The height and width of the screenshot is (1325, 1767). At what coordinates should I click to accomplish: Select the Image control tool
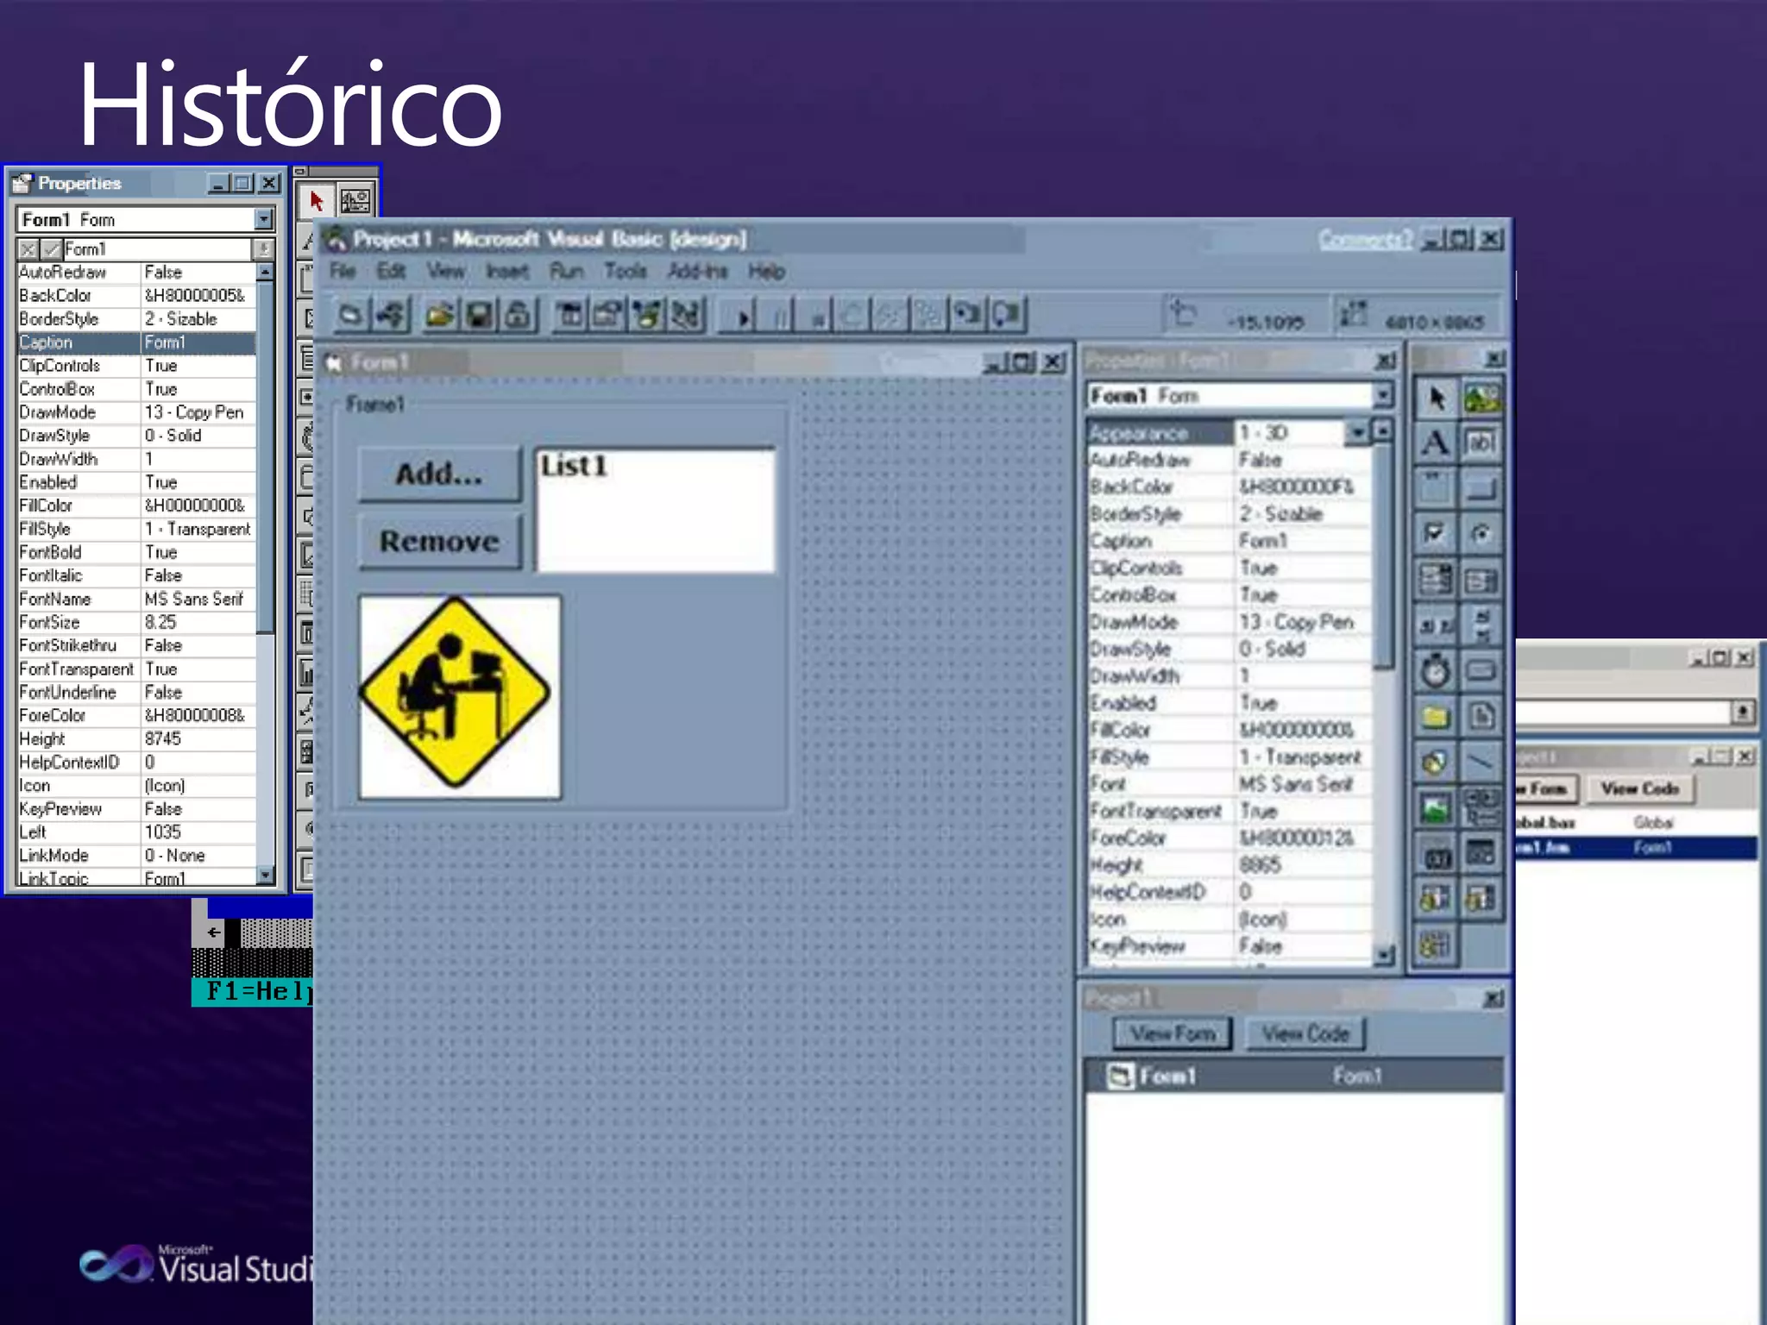pyautogui.click(x=1436, y=807)
